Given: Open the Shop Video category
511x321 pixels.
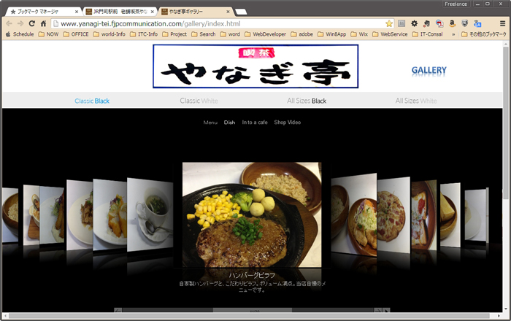Looking at the screenshot, I should [x=287, y=123].
